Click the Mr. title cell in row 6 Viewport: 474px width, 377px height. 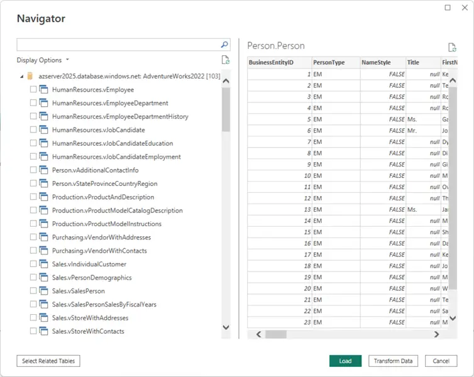click(x=423, y=131)
